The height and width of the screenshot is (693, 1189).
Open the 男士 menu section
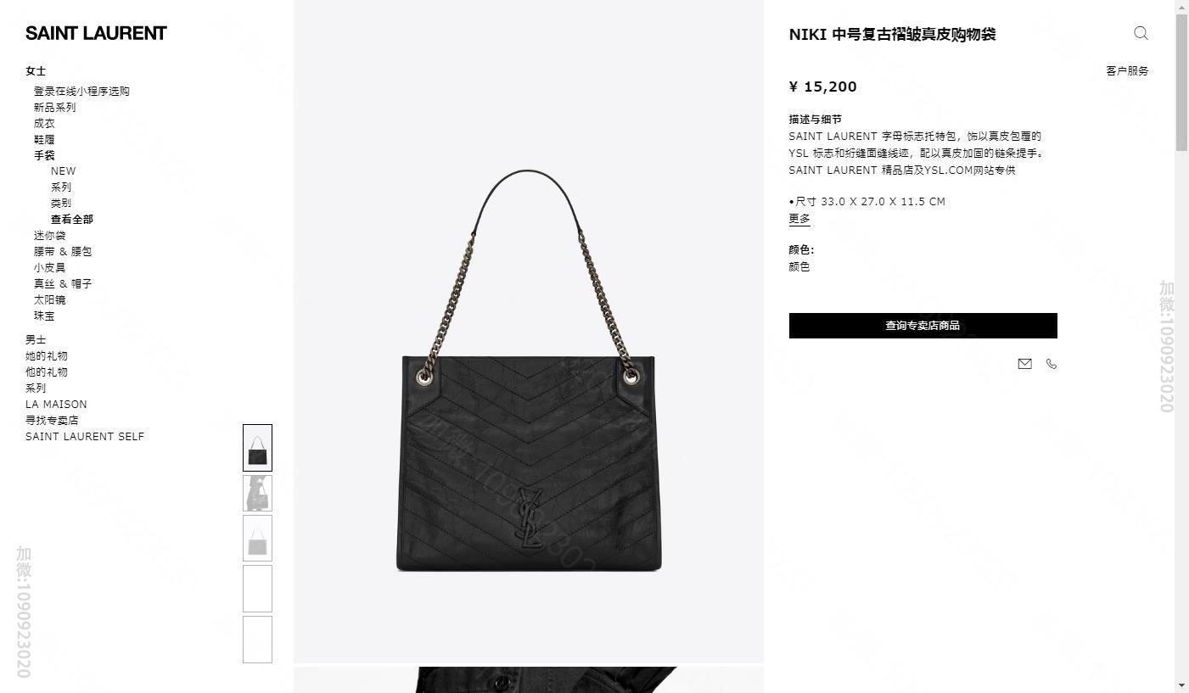(x=36, y=339)
